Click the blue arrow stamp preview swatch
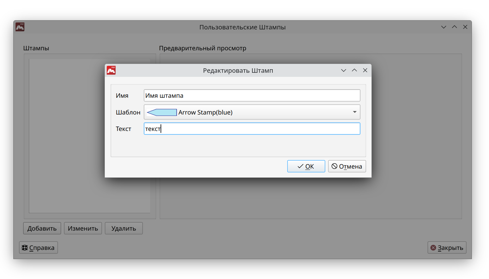This screenshot has height=279, width=489. coord(162,112)
